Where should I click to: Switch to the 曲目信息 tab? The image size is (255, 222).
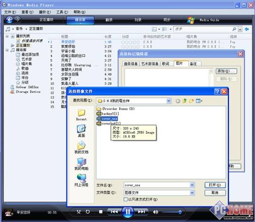[x=131, y=64]
